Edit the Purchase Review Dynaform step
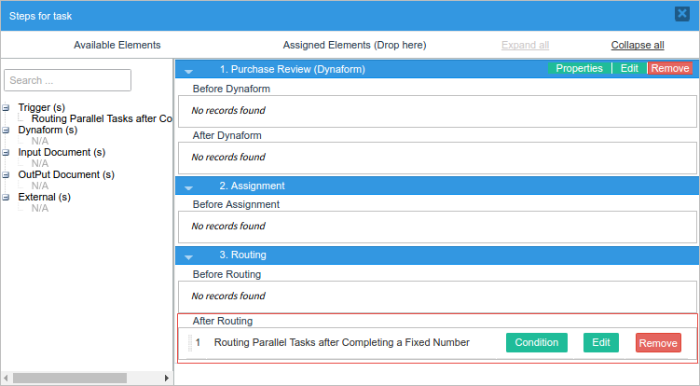Screen dimensions: 700x386 pos(629,69)
